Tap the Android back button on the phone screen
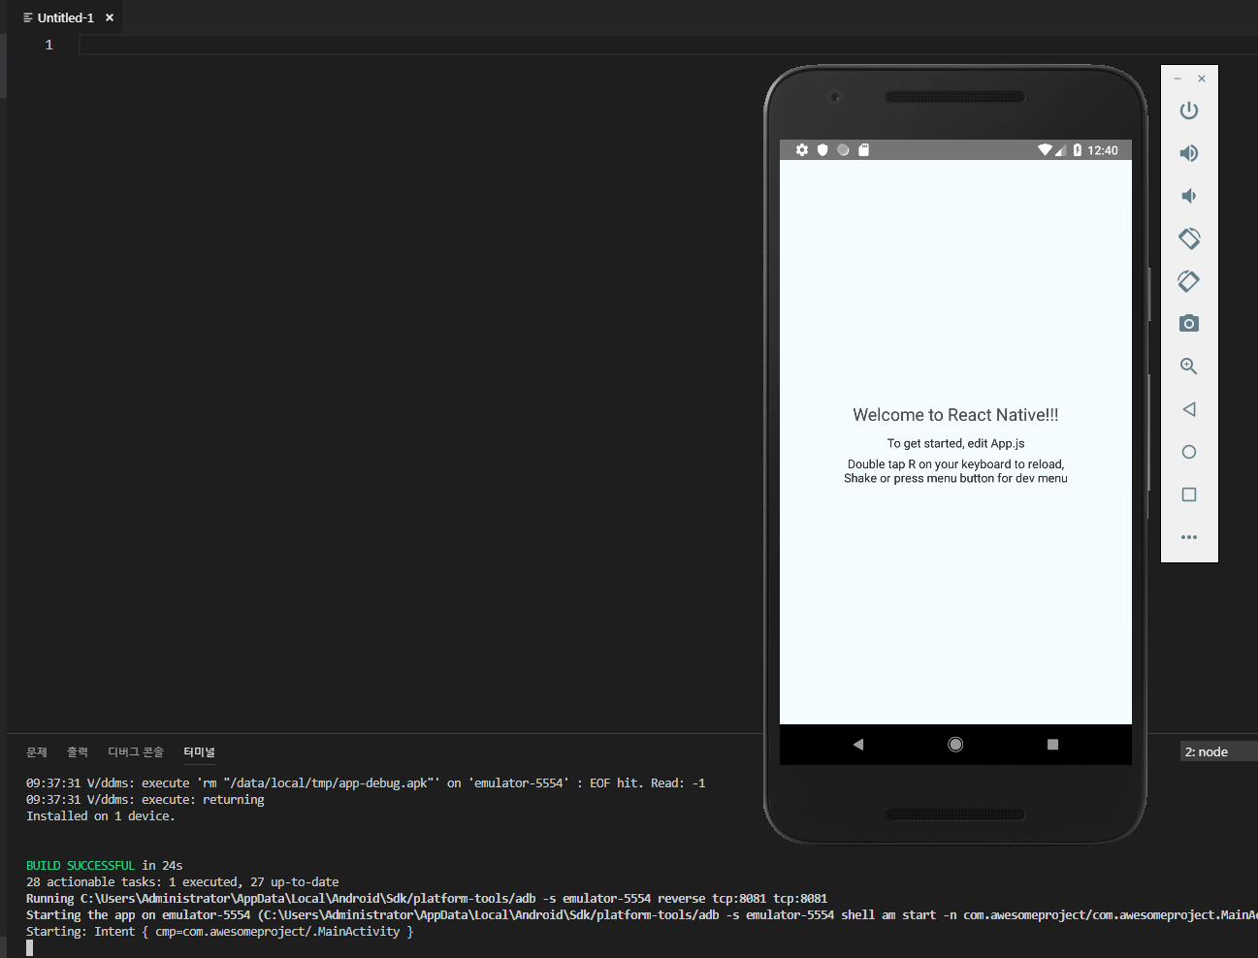1258x958 pixels. [x=858, y=745]
